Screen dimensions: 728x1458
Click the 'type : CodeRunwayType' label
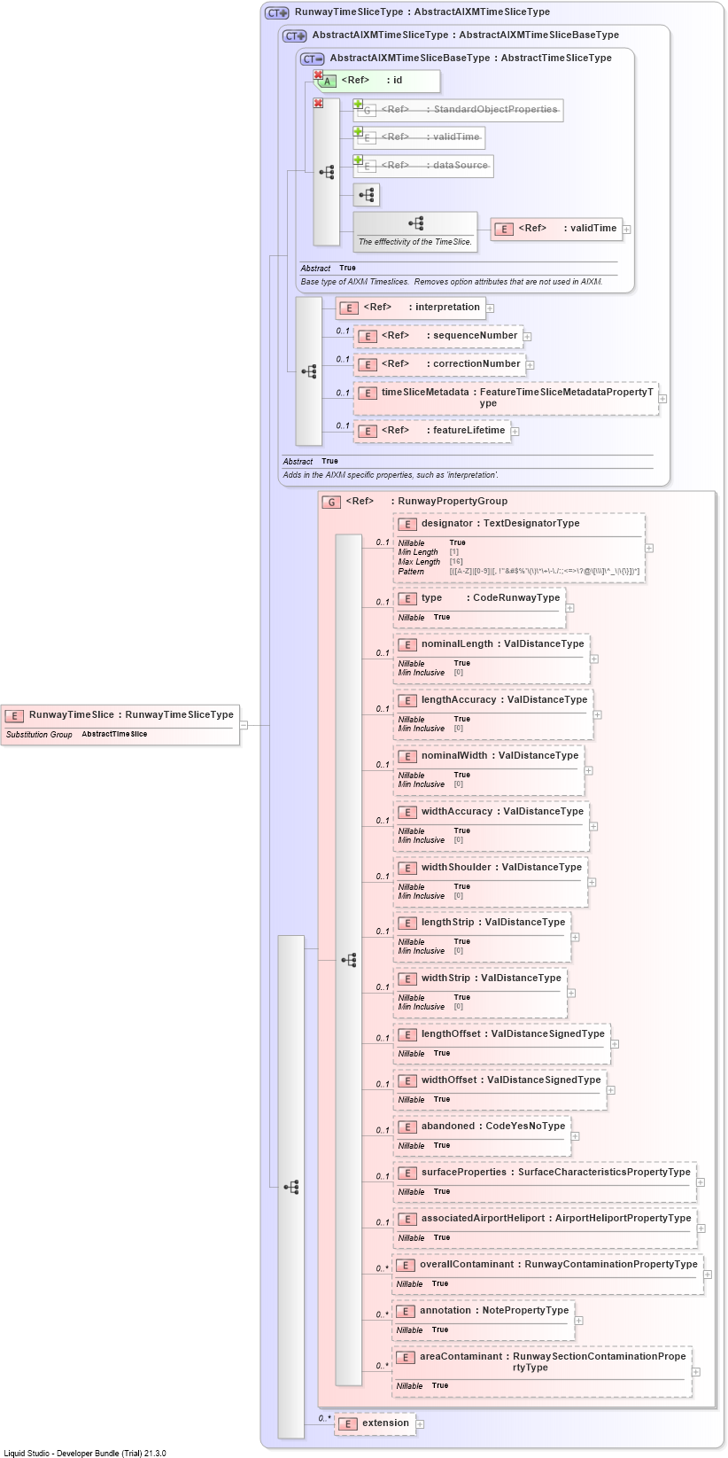point(491,598)
